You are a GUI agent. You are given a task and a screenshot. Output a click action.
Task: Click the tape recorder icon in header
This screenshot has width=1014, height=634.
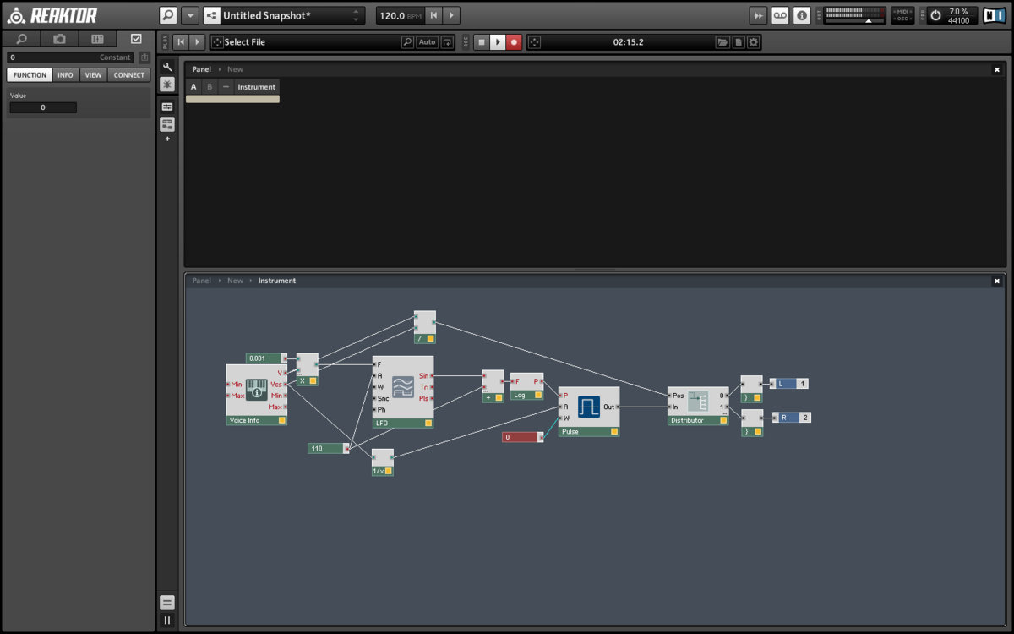[780, 15]
